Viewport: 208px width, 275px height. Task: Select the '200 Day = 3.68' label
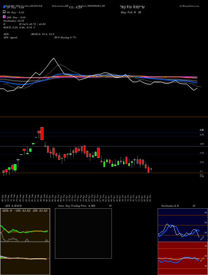tap(16, 17)
